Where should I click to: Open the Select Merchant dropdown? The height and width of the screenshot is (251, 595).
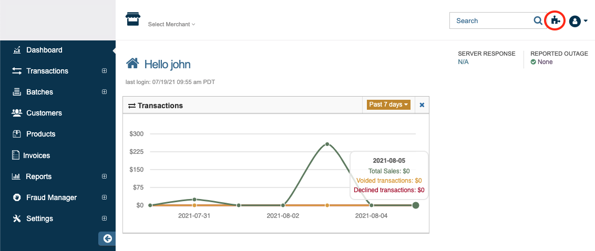[x=171, y=24]
